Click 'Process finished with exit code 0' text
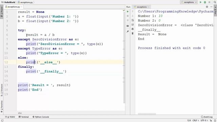 (x=172, y=48)
